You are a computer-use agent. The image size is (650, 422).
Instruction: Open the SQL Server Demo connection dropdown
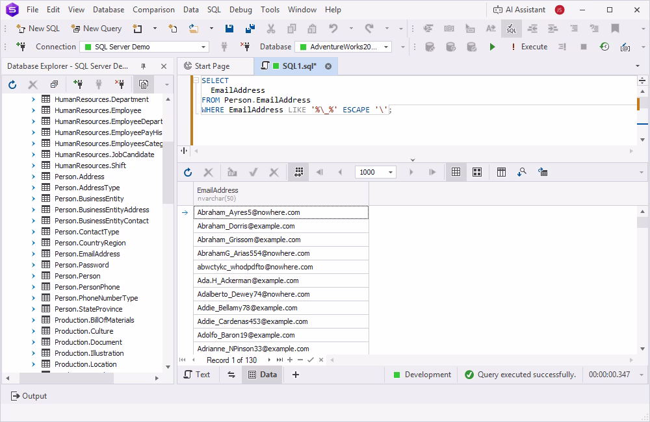pos(203,46)
